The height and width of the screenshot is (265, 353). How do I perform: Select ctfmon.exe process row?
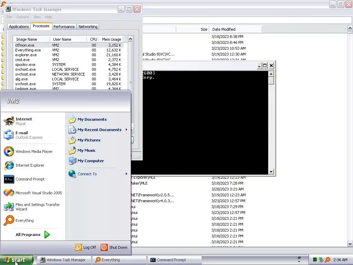(x=69, y=45)
